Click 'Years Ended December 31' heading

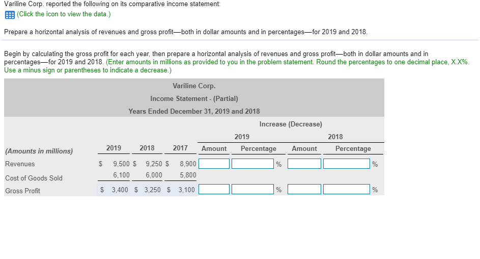tap(194, 111)
